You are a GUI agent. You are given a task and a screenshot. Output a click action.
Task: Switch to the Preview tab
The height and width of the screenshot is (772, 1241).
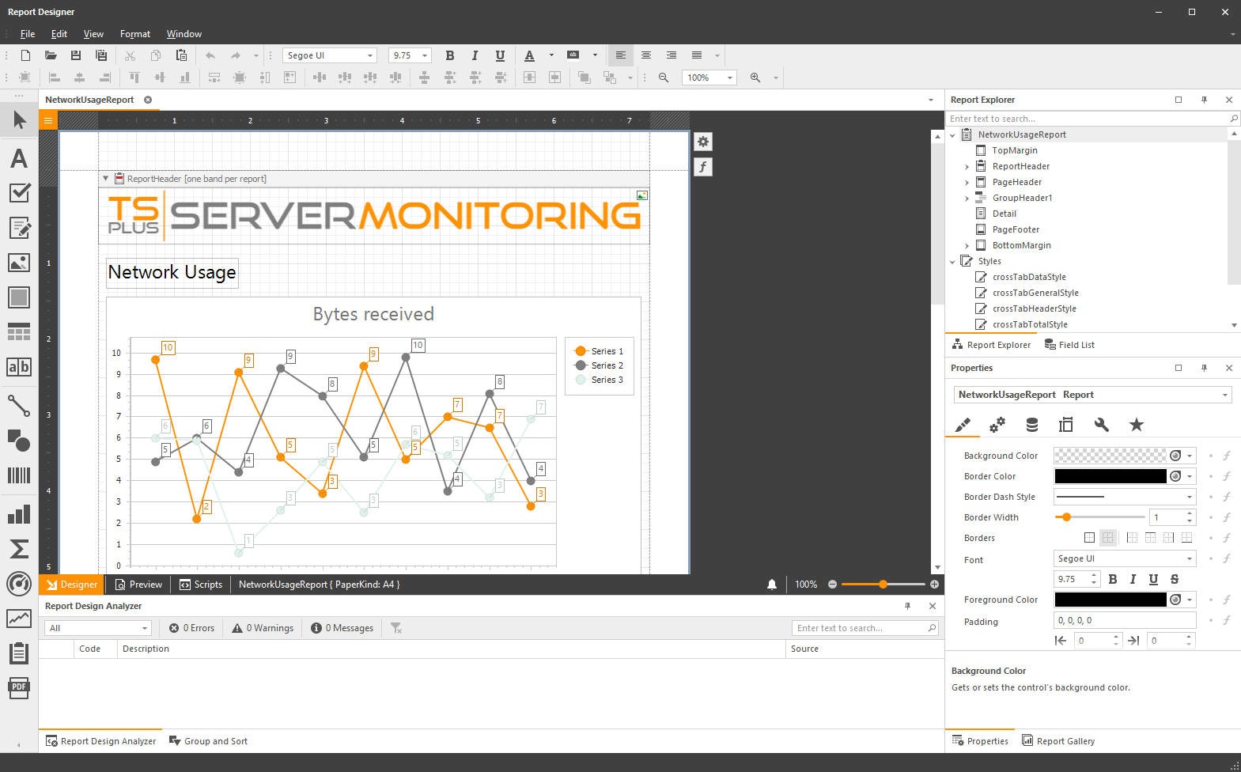tap(138, 585)
